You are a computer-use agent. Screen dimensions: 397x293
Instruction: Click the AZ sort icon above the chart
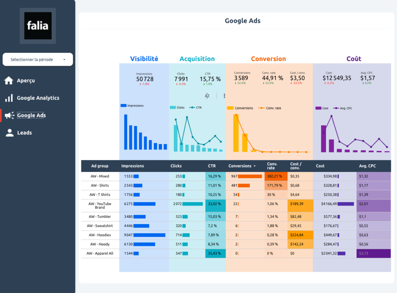(207, 95)
